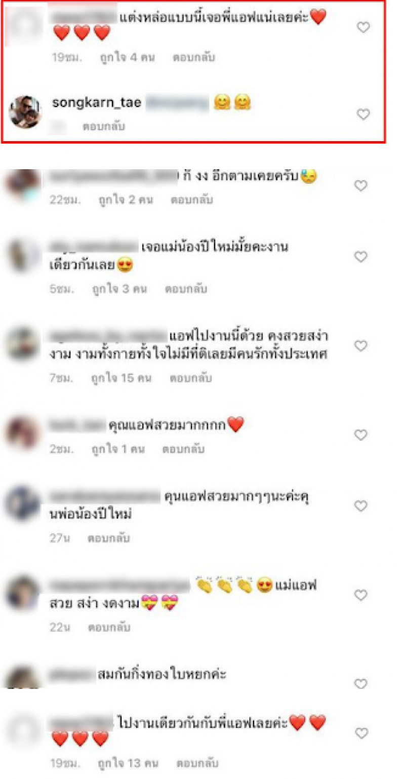This screenshot has width=405, height=779.
Task: Reply to the comment posted 22 hours ago
Action: (192, 200)
